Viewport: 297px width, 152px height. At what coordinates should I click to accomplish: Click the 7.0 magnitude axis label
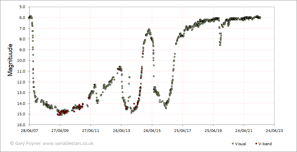tap(22, 28)
